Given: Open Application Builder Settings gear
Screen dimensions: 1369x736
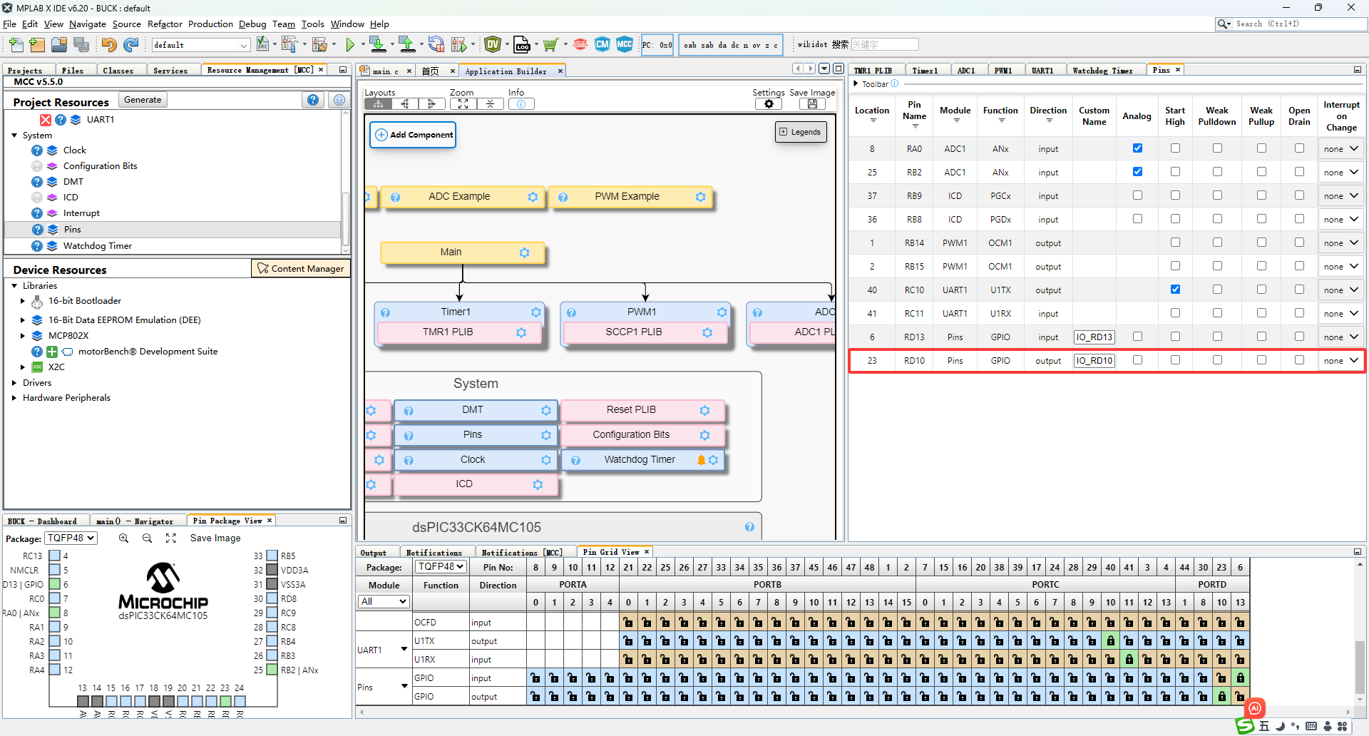Looking at the screenshot, I should 769,104.
